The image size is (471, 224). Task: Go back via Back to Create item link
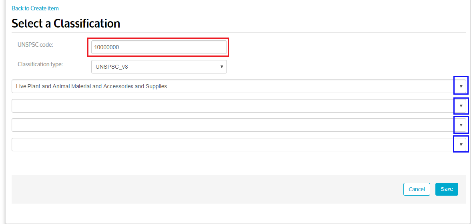35,8
